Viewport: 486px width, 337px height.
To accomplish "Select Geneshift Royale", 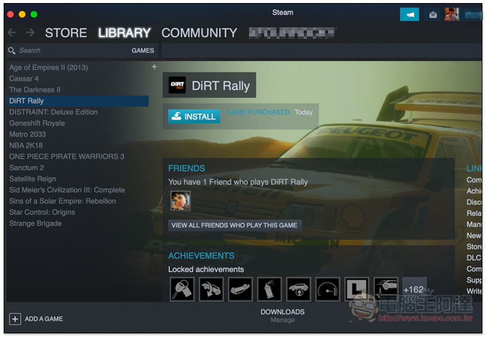I will (x=37, y=123).
